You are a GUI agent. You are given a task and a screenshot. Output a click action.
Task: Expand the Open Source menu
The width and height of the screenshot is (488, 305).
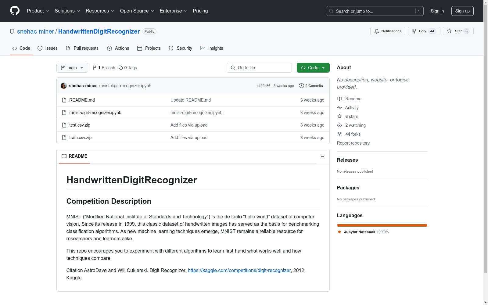(x=137, y=11)
